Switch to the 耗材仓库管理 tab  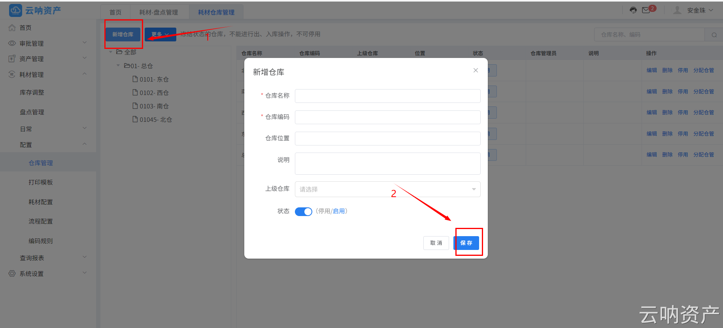pos(216,12)
